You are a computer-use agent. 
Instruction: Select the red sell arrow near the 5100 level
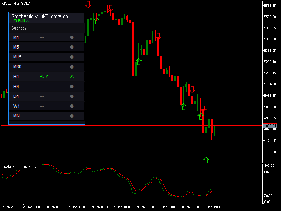(x=192, y=90)
